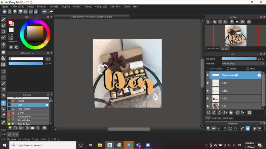Select Mapping Pen brush
The image size is (266, 149).
[28, 117]
